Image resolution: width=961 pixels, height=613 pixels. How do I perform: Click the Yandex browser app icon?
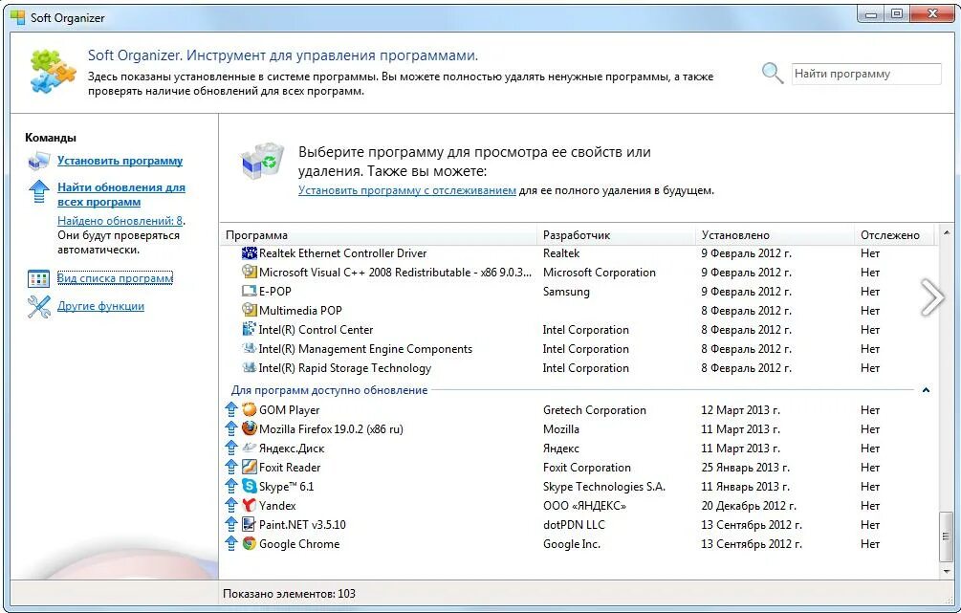point(249,505)
